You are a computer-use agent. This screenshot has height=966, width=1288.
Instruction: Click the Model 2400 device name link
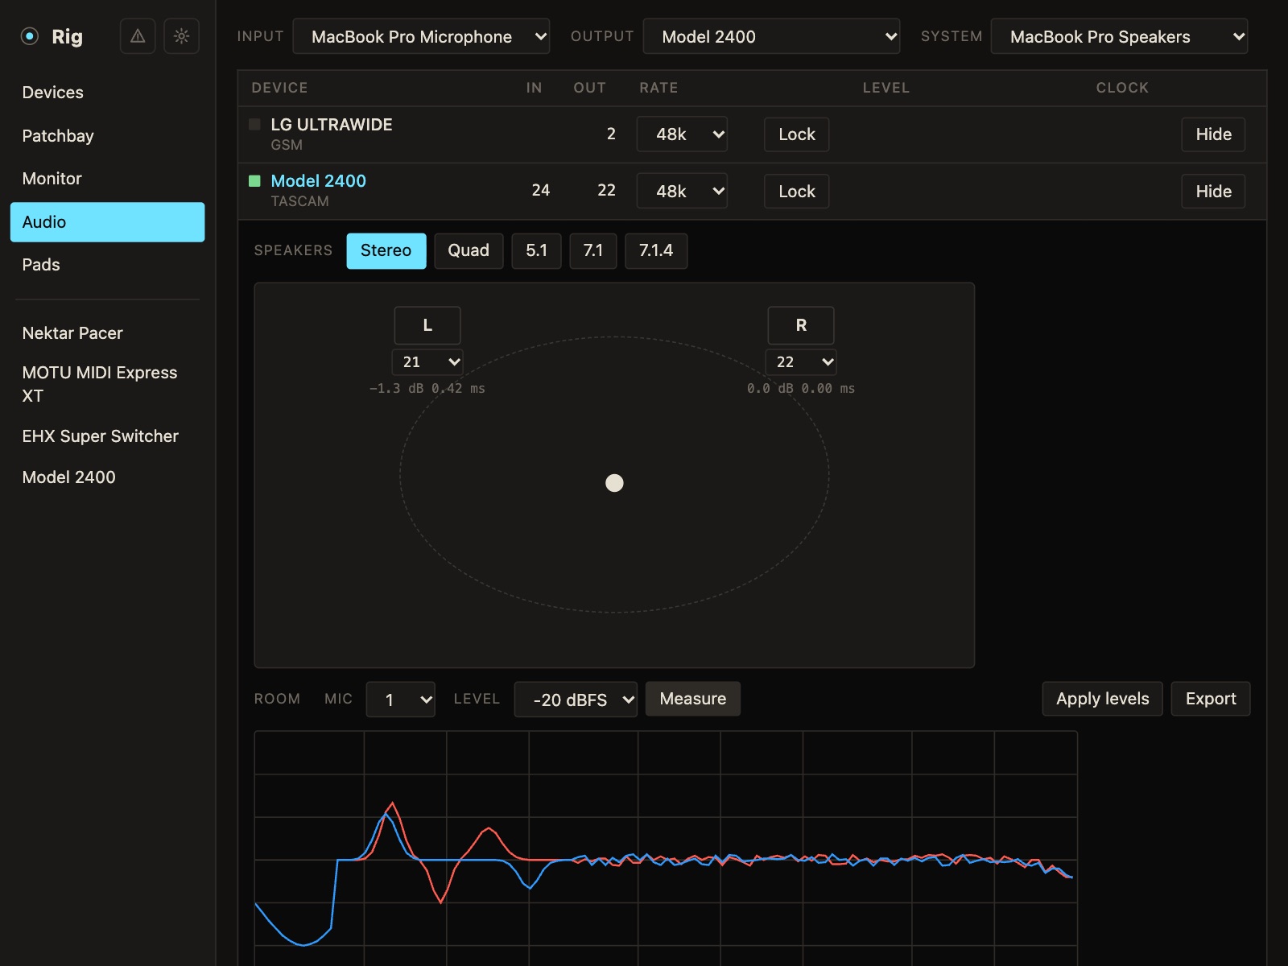pos(318,181)
